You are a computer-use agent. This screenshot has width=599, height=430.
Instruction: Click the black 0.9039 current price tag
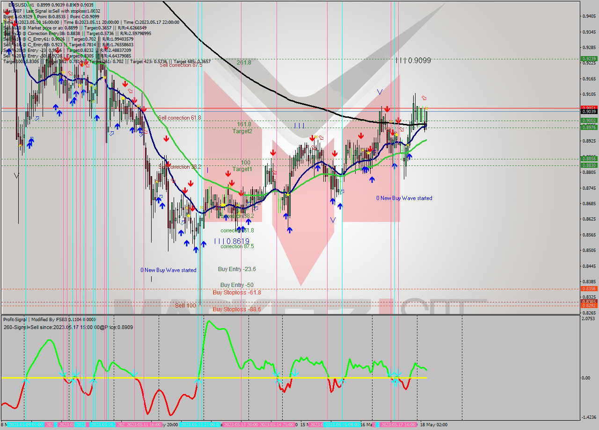589,111
